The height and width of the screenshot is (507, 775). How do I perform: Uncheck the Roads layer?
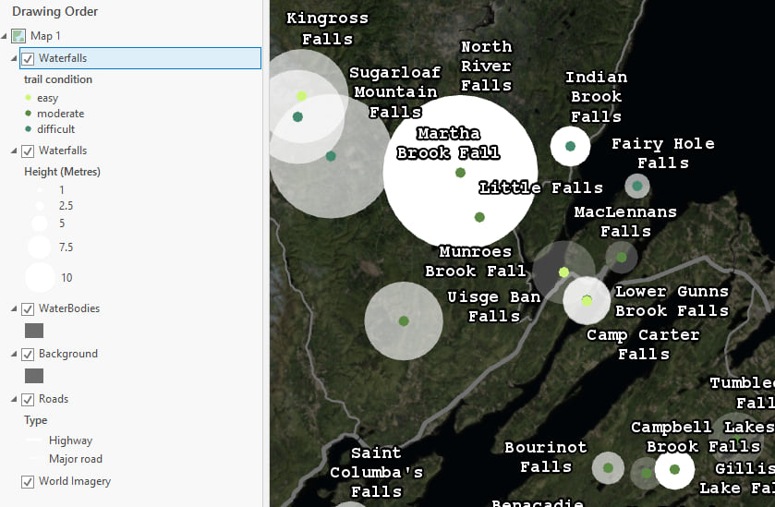(28, 399)
